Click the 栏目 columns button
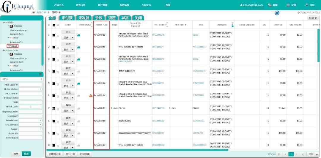Viewport: 321px width, 158px height. [313, 18]
